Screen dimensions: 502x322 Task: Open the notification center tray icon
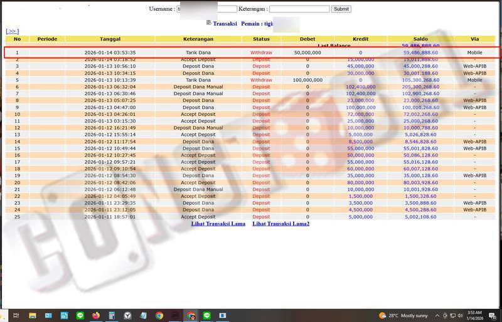(x=493, y=316)
